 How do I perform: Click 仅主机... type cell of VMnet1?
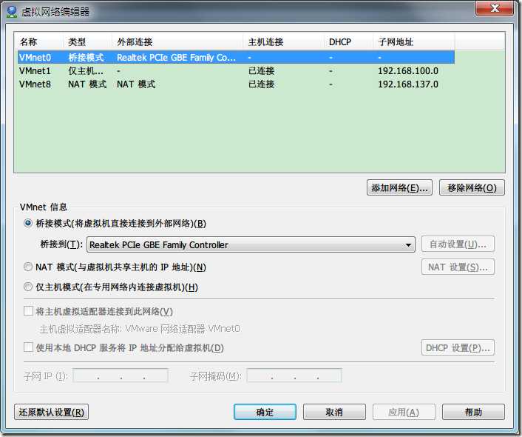click(x=86, y=70)
